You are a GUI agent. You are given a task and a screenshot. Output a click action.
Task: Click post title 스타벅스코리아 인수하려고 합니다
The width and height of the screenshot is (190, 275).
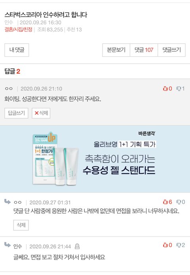46,15
